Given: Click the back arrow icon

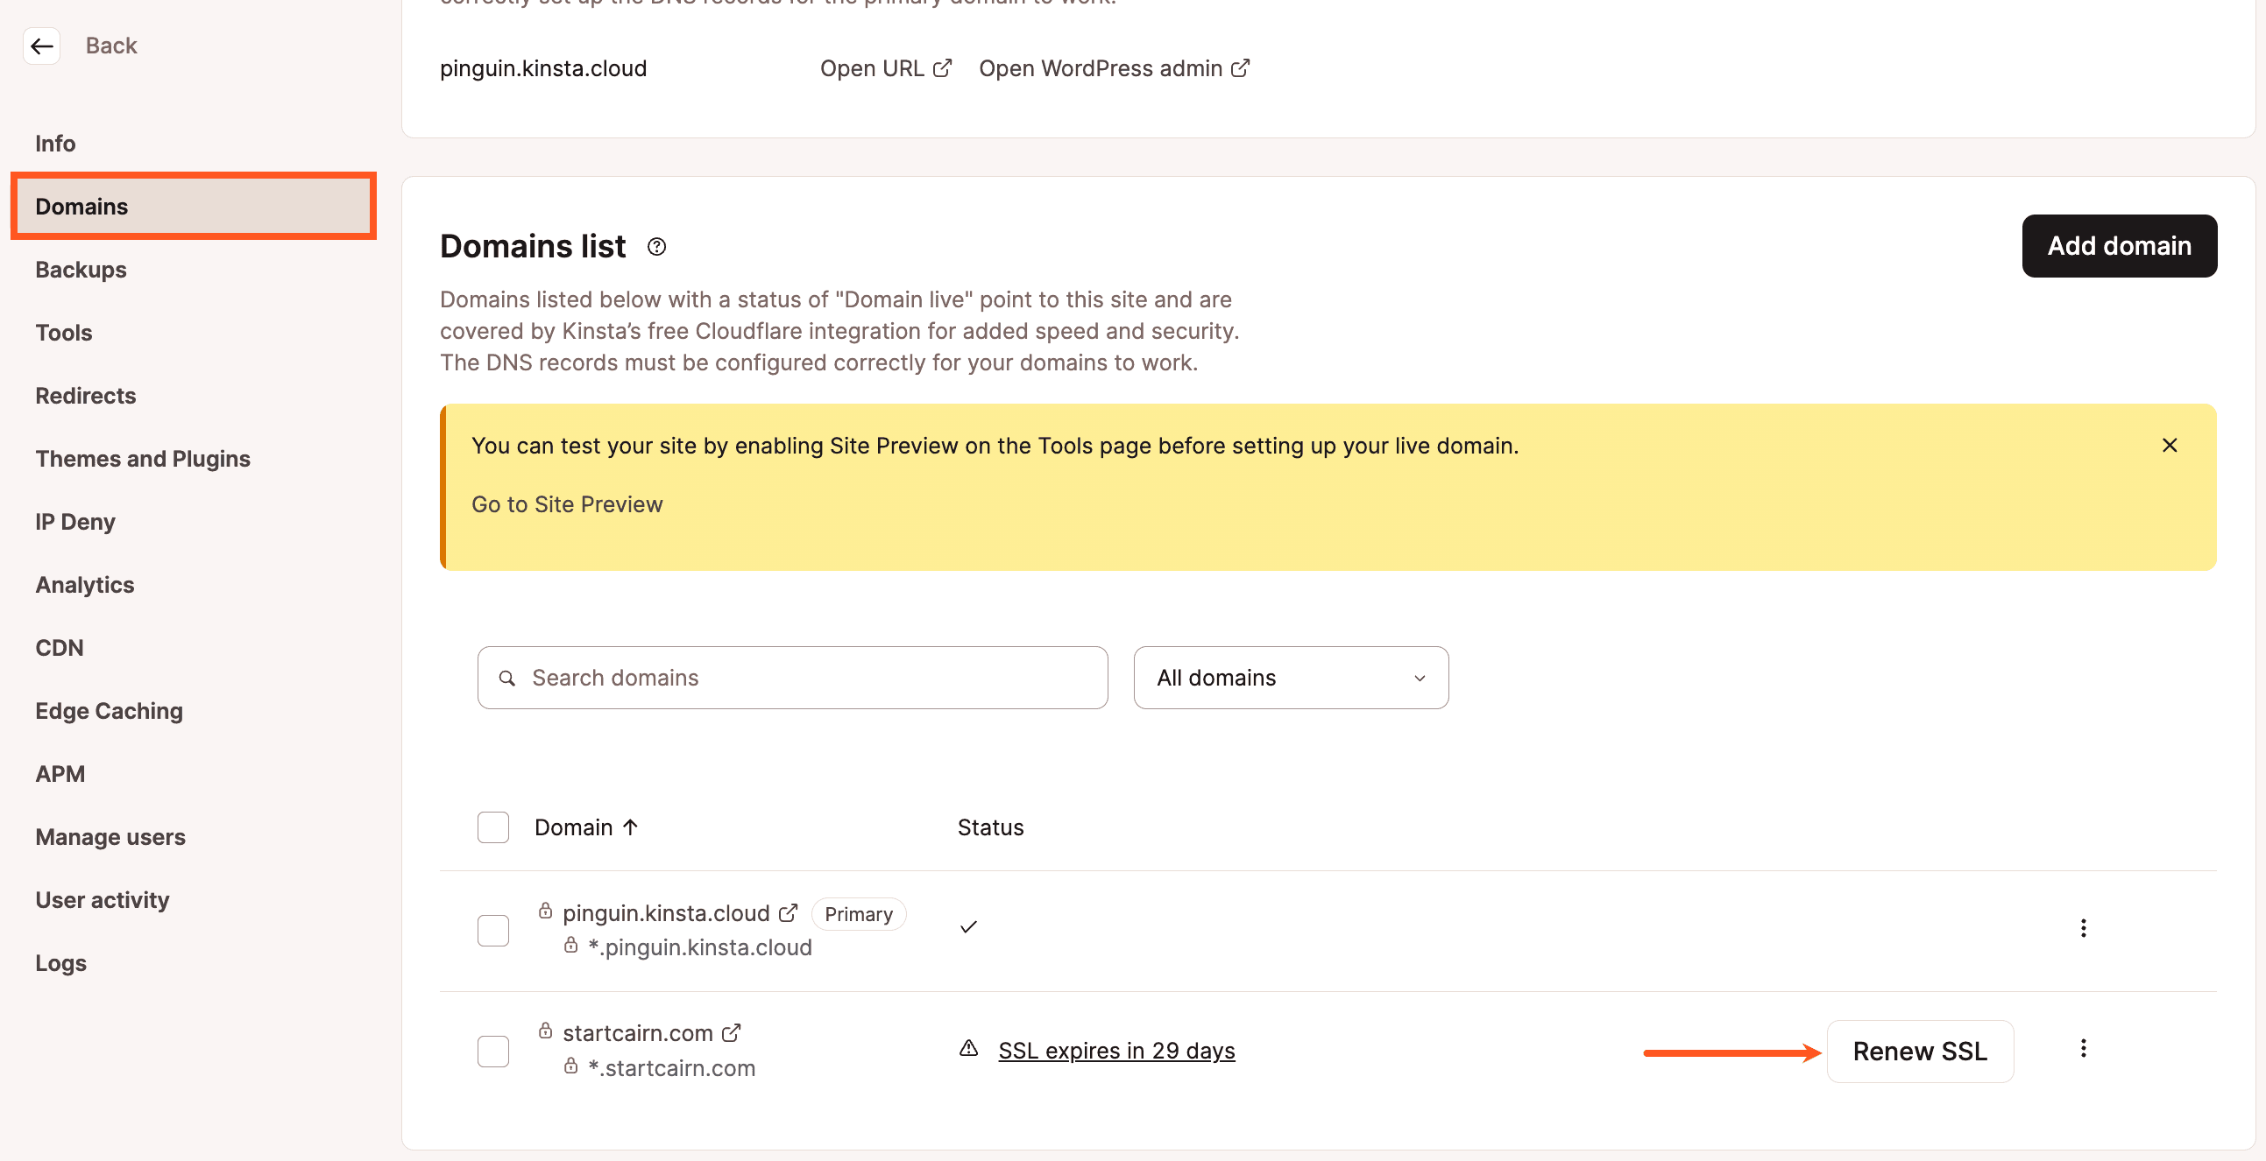Looking at the screenshot, I should [x=41, y=46].
